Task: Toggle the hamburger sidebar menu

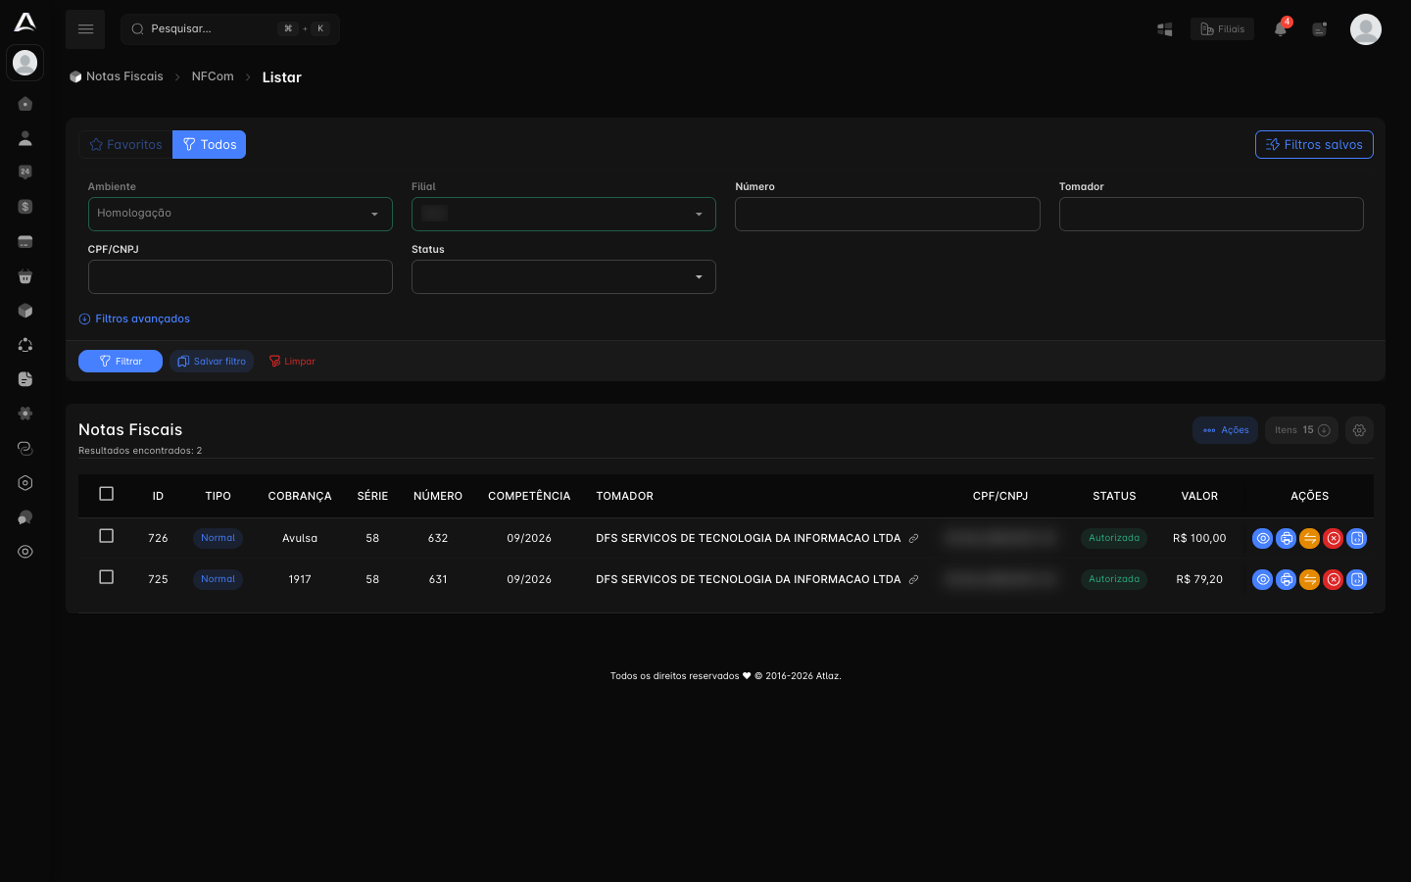Action: pyautogui.click(x=85, y=29)
